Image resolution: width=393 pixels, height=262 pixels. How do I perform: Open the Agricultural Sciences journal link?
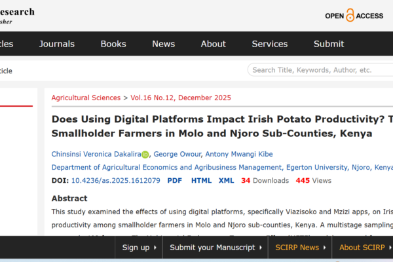(86, 98)
